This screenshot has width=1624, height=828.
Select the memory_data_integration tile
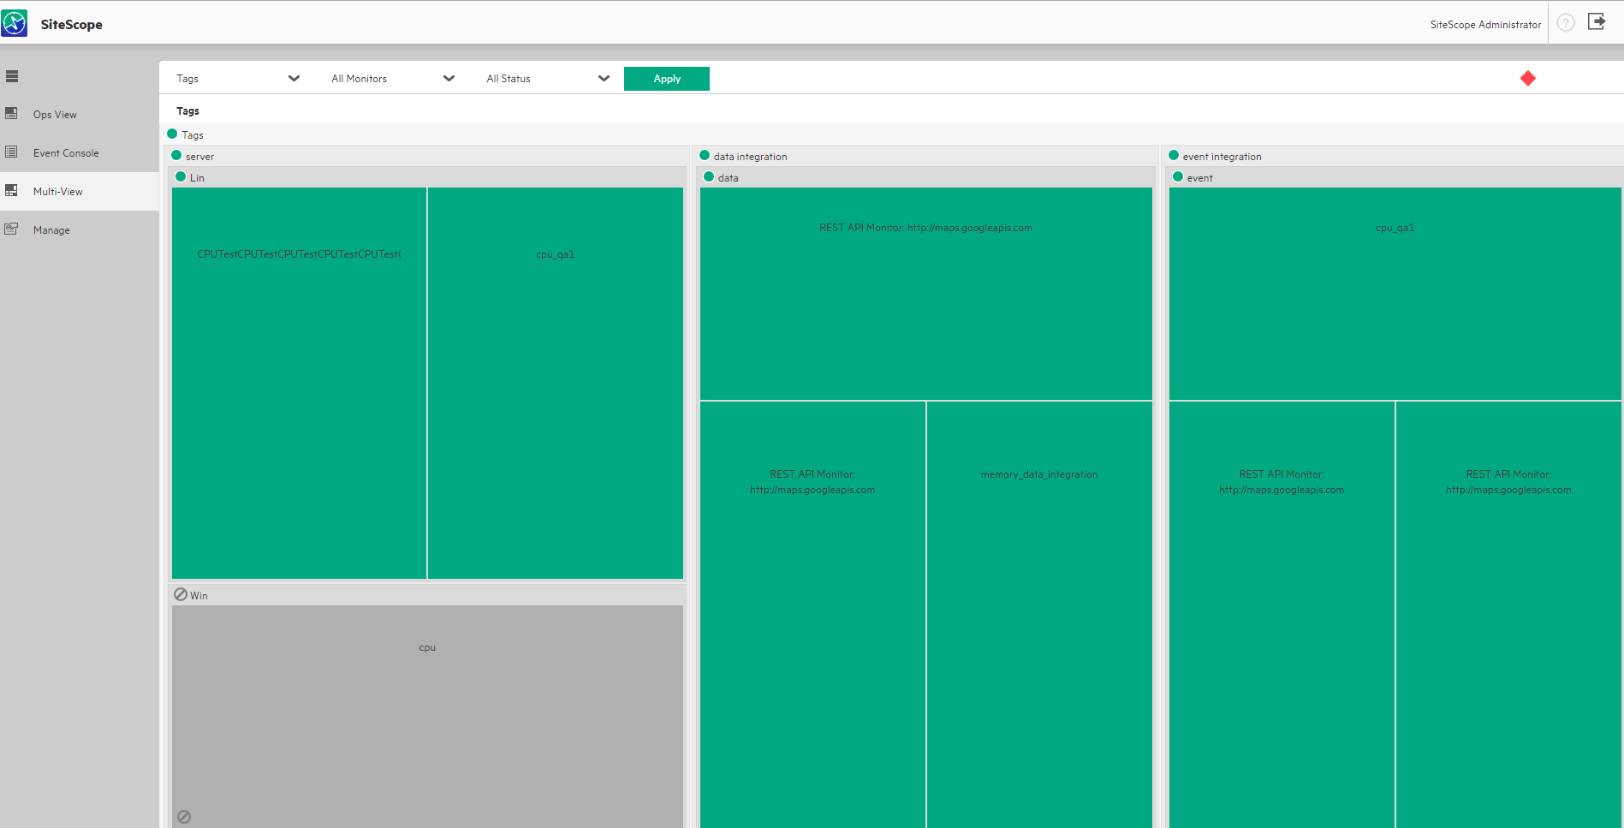point(1039,614)
